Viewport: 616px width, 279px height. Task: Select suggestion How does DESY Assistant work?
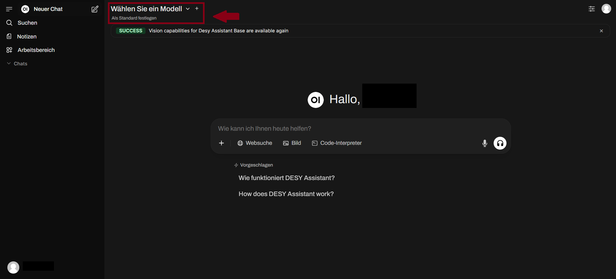(286, 194)
